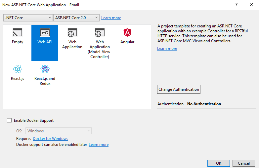Open the .NET Core framework dropdown
Image resolution: width=259 pixels, height=168 pixels.
pyautogui.click(x=28, y=17)
